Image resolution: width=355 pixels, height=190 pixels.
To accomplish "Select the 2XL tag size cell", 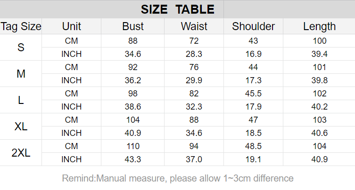I will [x=21, y=153].
